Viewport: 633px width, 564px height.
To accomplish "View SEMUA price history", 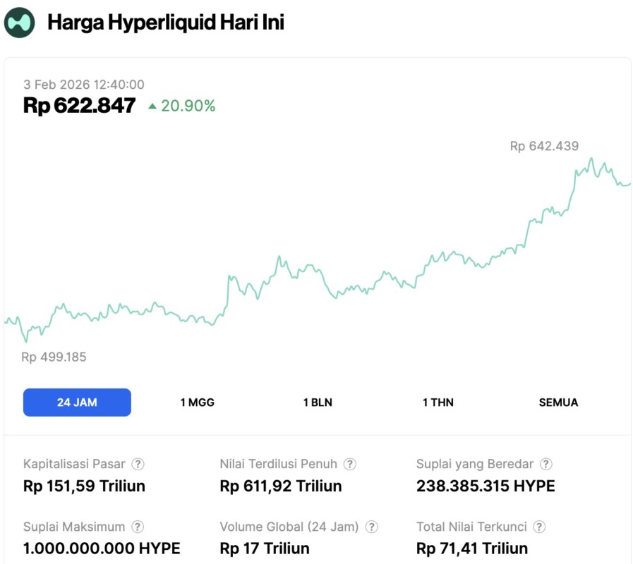I will tap(558, 403).
